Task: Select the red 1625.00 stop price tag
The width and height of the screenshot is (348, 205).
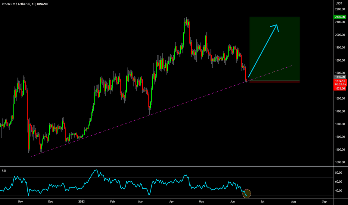Action: click(340, 88)
